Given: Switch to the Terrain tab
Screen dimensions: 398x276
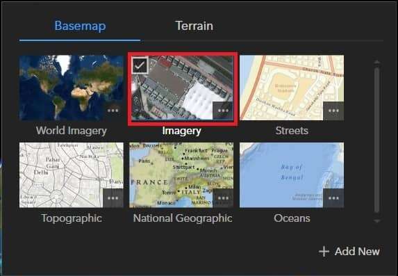Looking at the screenshot, I should click(194, 26).
